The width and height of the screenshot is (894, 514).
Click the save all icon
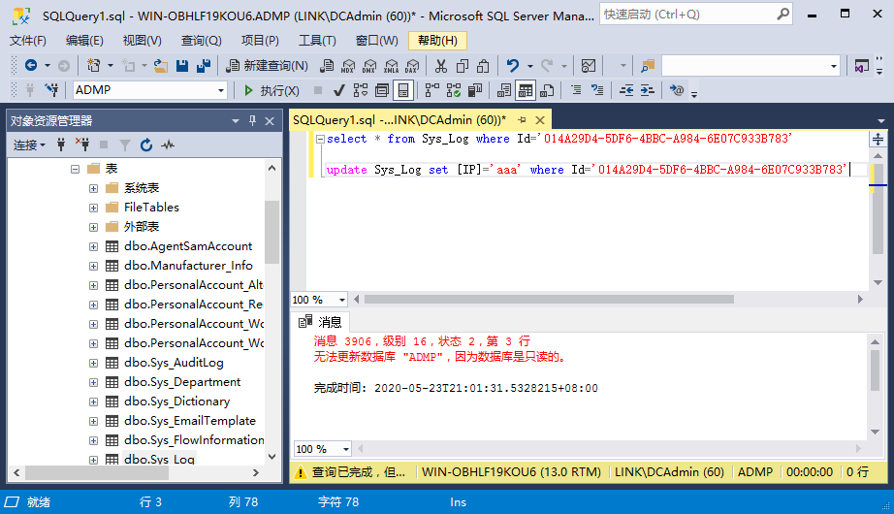[x=203, y=66]
